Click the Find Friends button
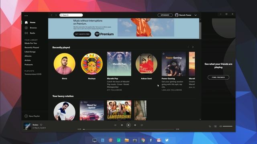 218,77
